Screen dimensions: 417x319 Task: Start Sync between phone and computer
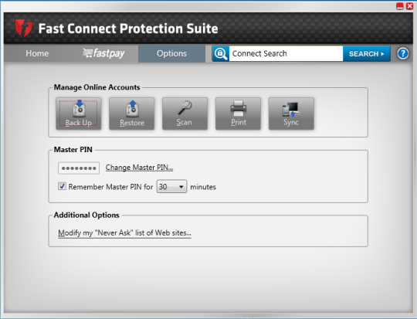pyautogui.click(x=291, y=114)
